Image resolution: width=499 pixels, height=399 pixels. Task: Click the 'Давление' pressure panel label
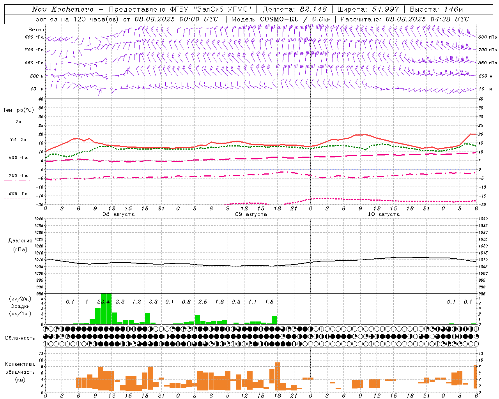[x=20, y=241]
